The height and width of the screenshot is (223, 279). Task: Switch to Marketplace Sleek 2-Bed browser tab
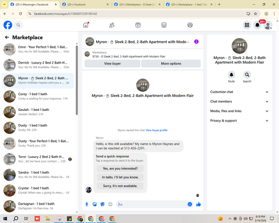(137, 4)
